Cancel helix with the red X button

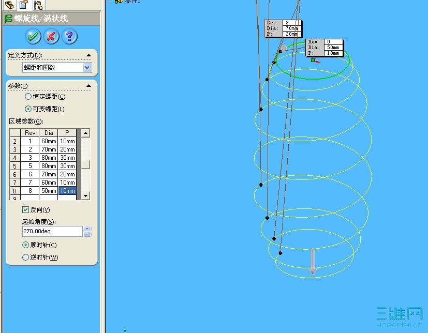(x=51, y=36)
